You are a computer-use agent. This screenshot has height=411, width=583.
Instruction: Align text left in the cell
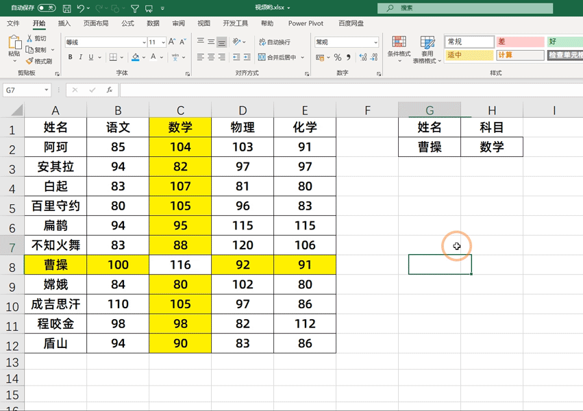(201, 57)
